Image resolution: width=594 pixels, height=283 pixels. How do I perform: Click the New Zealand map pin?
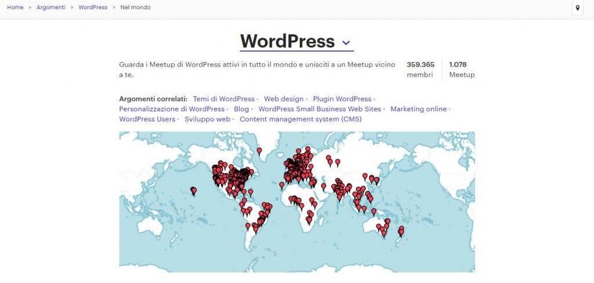point(401,231)
